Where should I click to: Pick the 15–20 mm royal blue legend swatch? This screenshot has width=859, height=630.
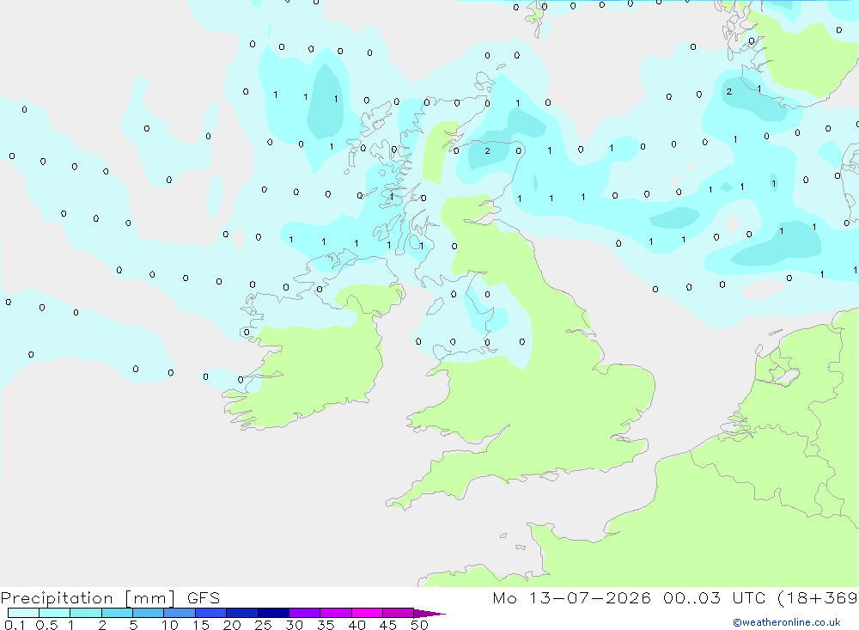pos(211,613)
